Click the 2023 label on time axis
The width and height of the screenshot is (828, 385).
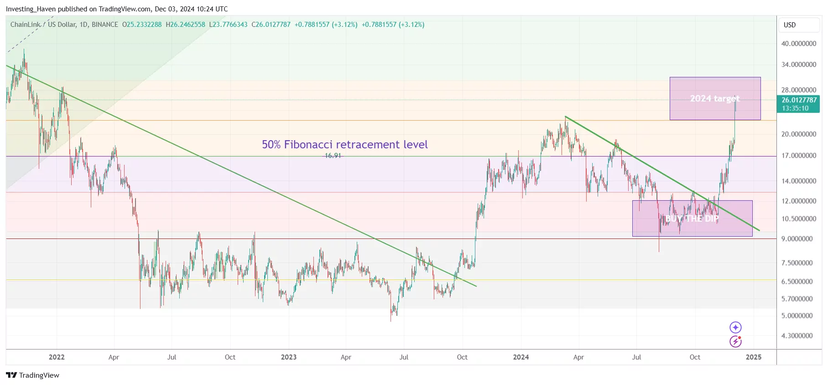[289, 357]
